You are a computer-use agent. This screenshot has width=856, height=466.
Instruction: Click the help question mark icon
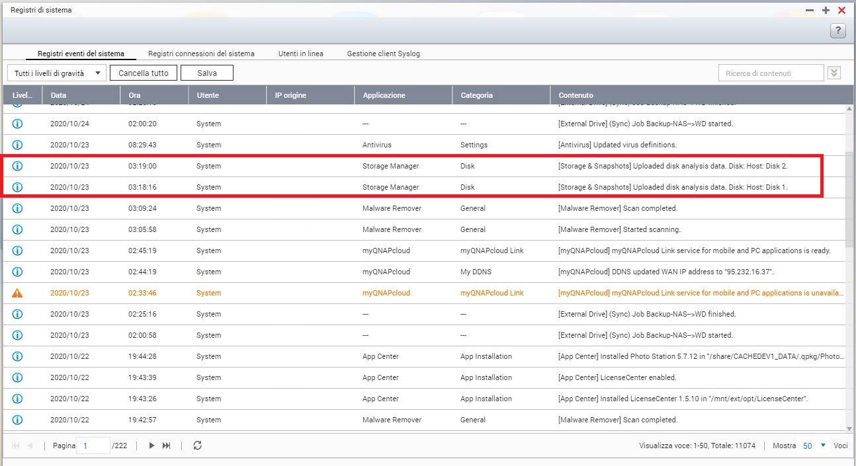pos(838,30)
